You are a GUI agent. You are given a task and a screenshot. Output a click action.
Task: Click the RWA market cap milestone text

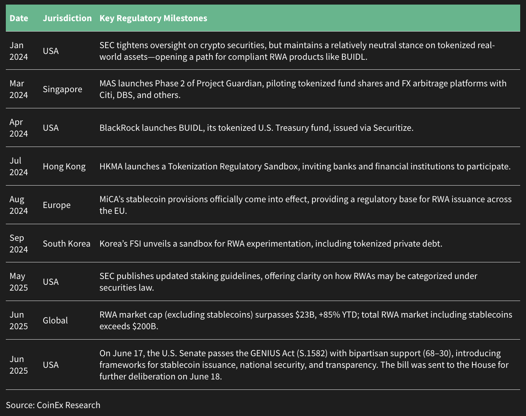coord(306,320)
